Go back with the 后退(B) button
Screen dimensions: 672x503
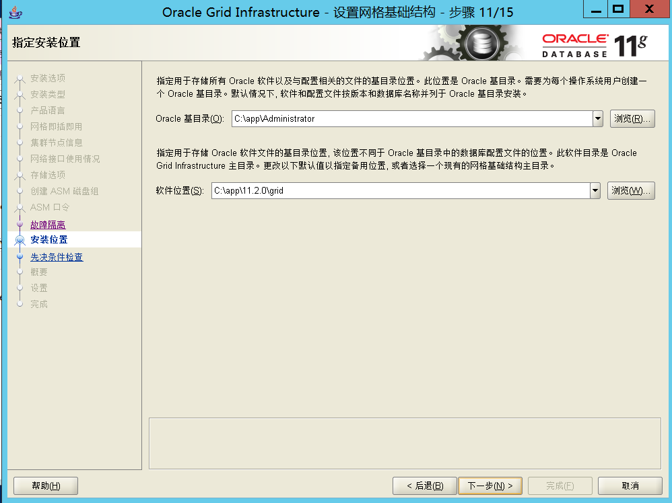coord(425,486)
